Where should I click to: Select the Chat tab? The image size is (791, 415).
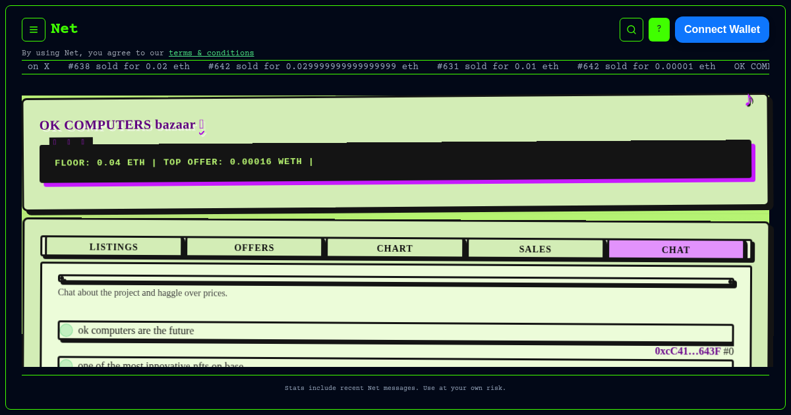click(x=675, y=250)
